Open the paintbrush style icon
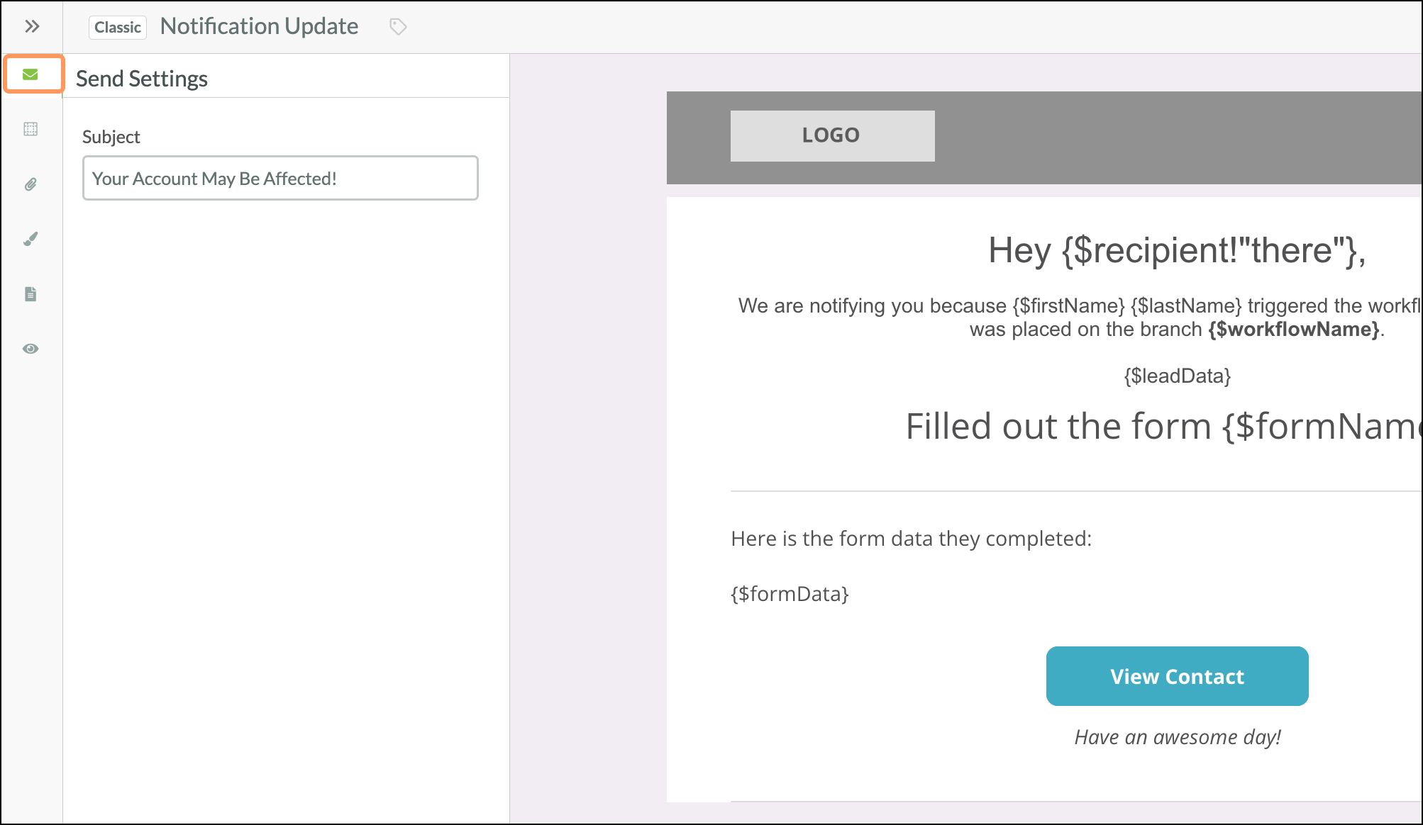 pos(31,239)
